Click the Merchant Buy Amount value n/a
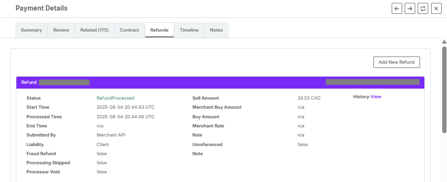 point(301,107)
